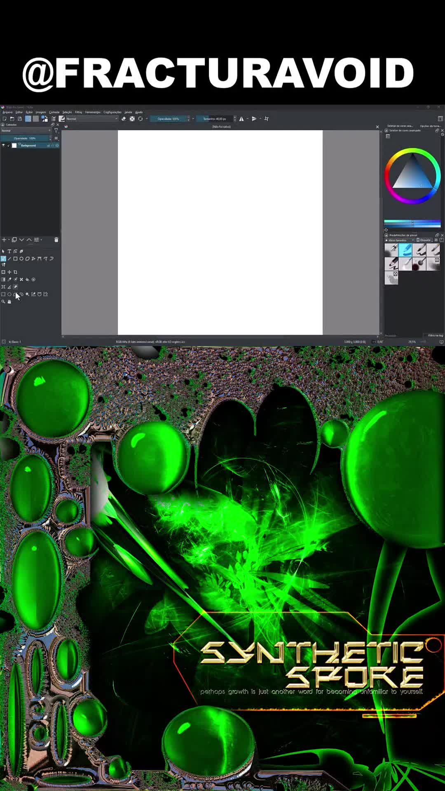Screen dimensions: 445x791
Task: Open the blending mode dropdown in toolbar
Action: tap(92, 119)
